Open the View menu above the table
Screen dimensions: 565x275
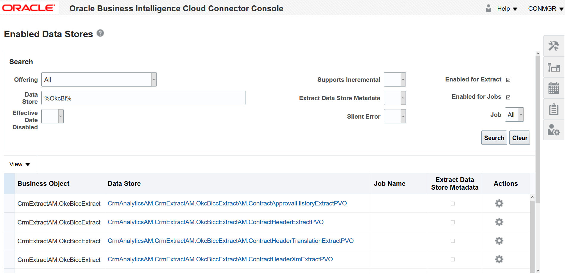(x=20, y=164)
